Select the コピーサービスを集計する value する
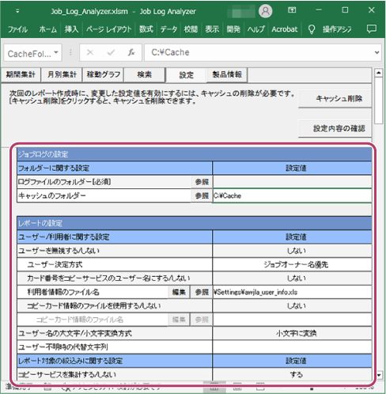The image size is (386, 394). click(x=292, y=374)
